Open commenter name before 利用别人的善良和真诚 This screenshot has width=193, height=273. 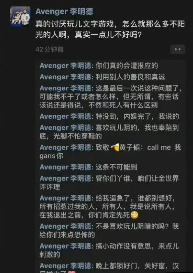coord(65,77)
